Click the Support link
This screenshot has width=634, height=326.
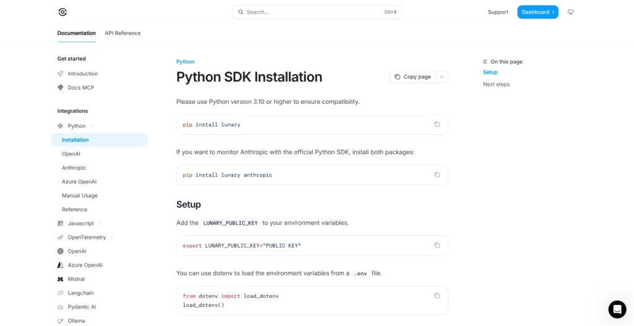(x=498, y=12)
